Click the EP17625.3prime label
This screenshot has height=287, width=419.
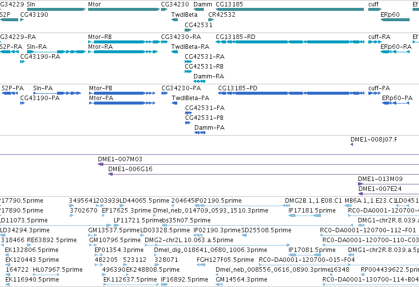(x=127, y=211)
